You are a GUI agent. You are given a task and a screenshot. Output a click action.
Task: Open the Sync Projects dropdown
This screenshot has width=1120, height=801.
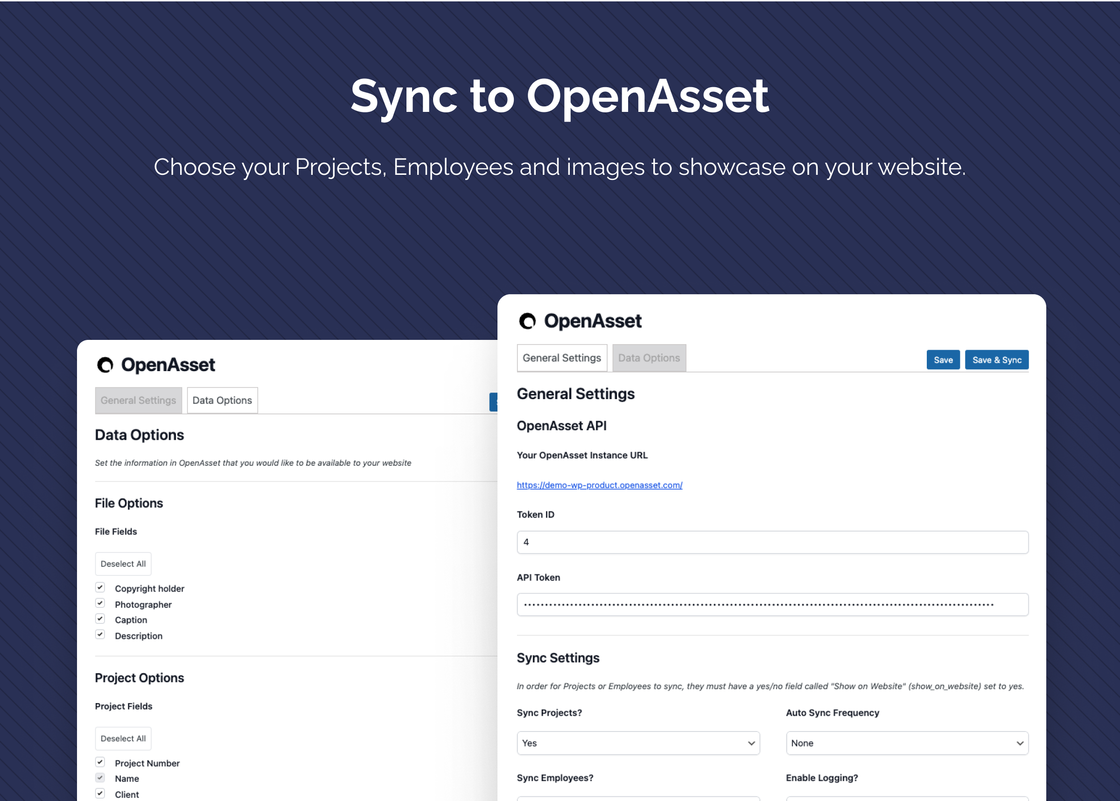pos(638,743)
